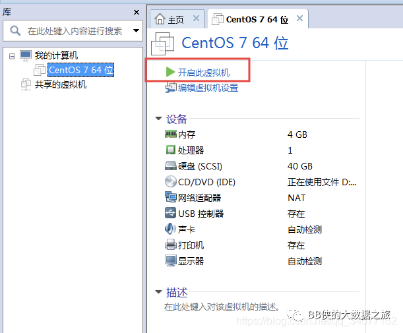Click the My Computer monitor icon
This screenshot has height=333, width=403.
click(x=26, y=55)
